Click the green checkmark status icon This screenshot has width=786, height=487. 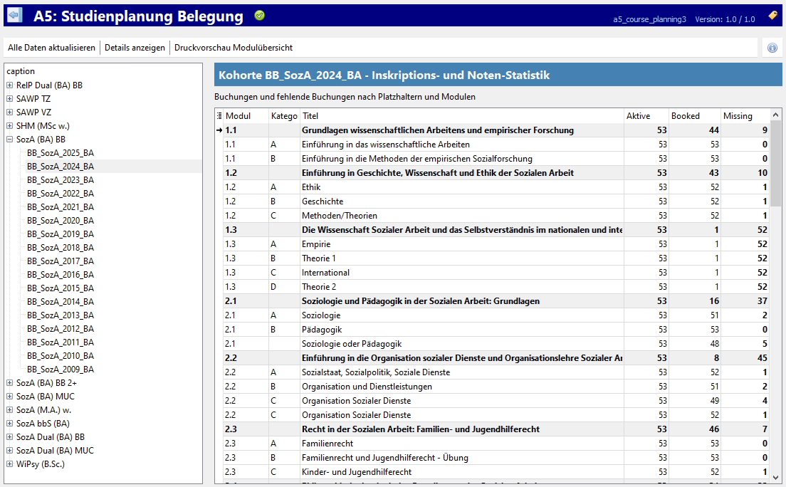coord(260,16)
